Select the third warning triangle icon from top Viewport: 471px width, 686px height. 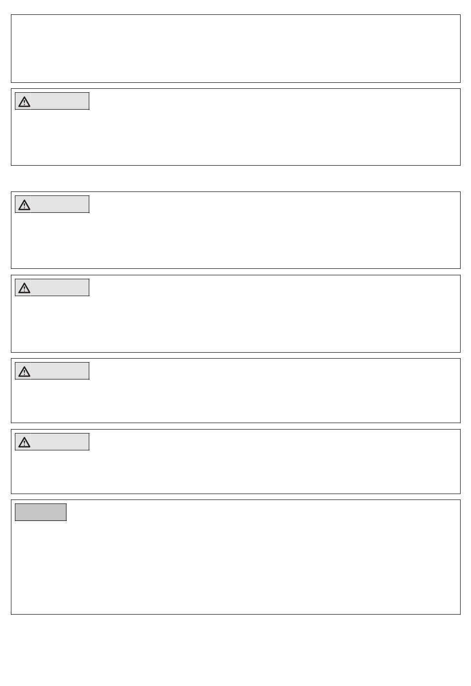point(24,288)
